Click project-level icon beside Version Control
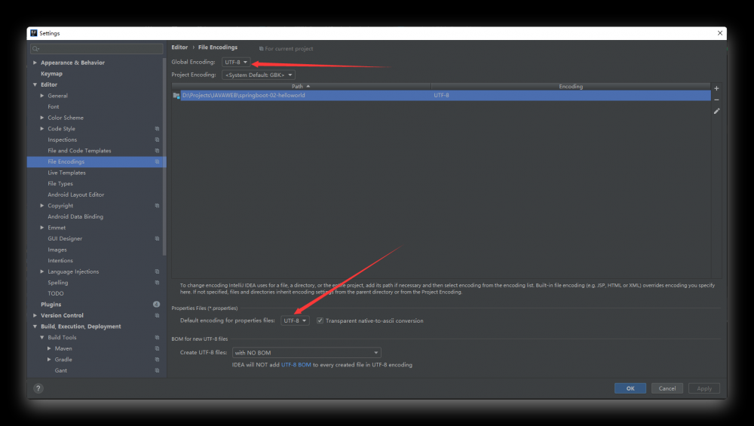 157,315
